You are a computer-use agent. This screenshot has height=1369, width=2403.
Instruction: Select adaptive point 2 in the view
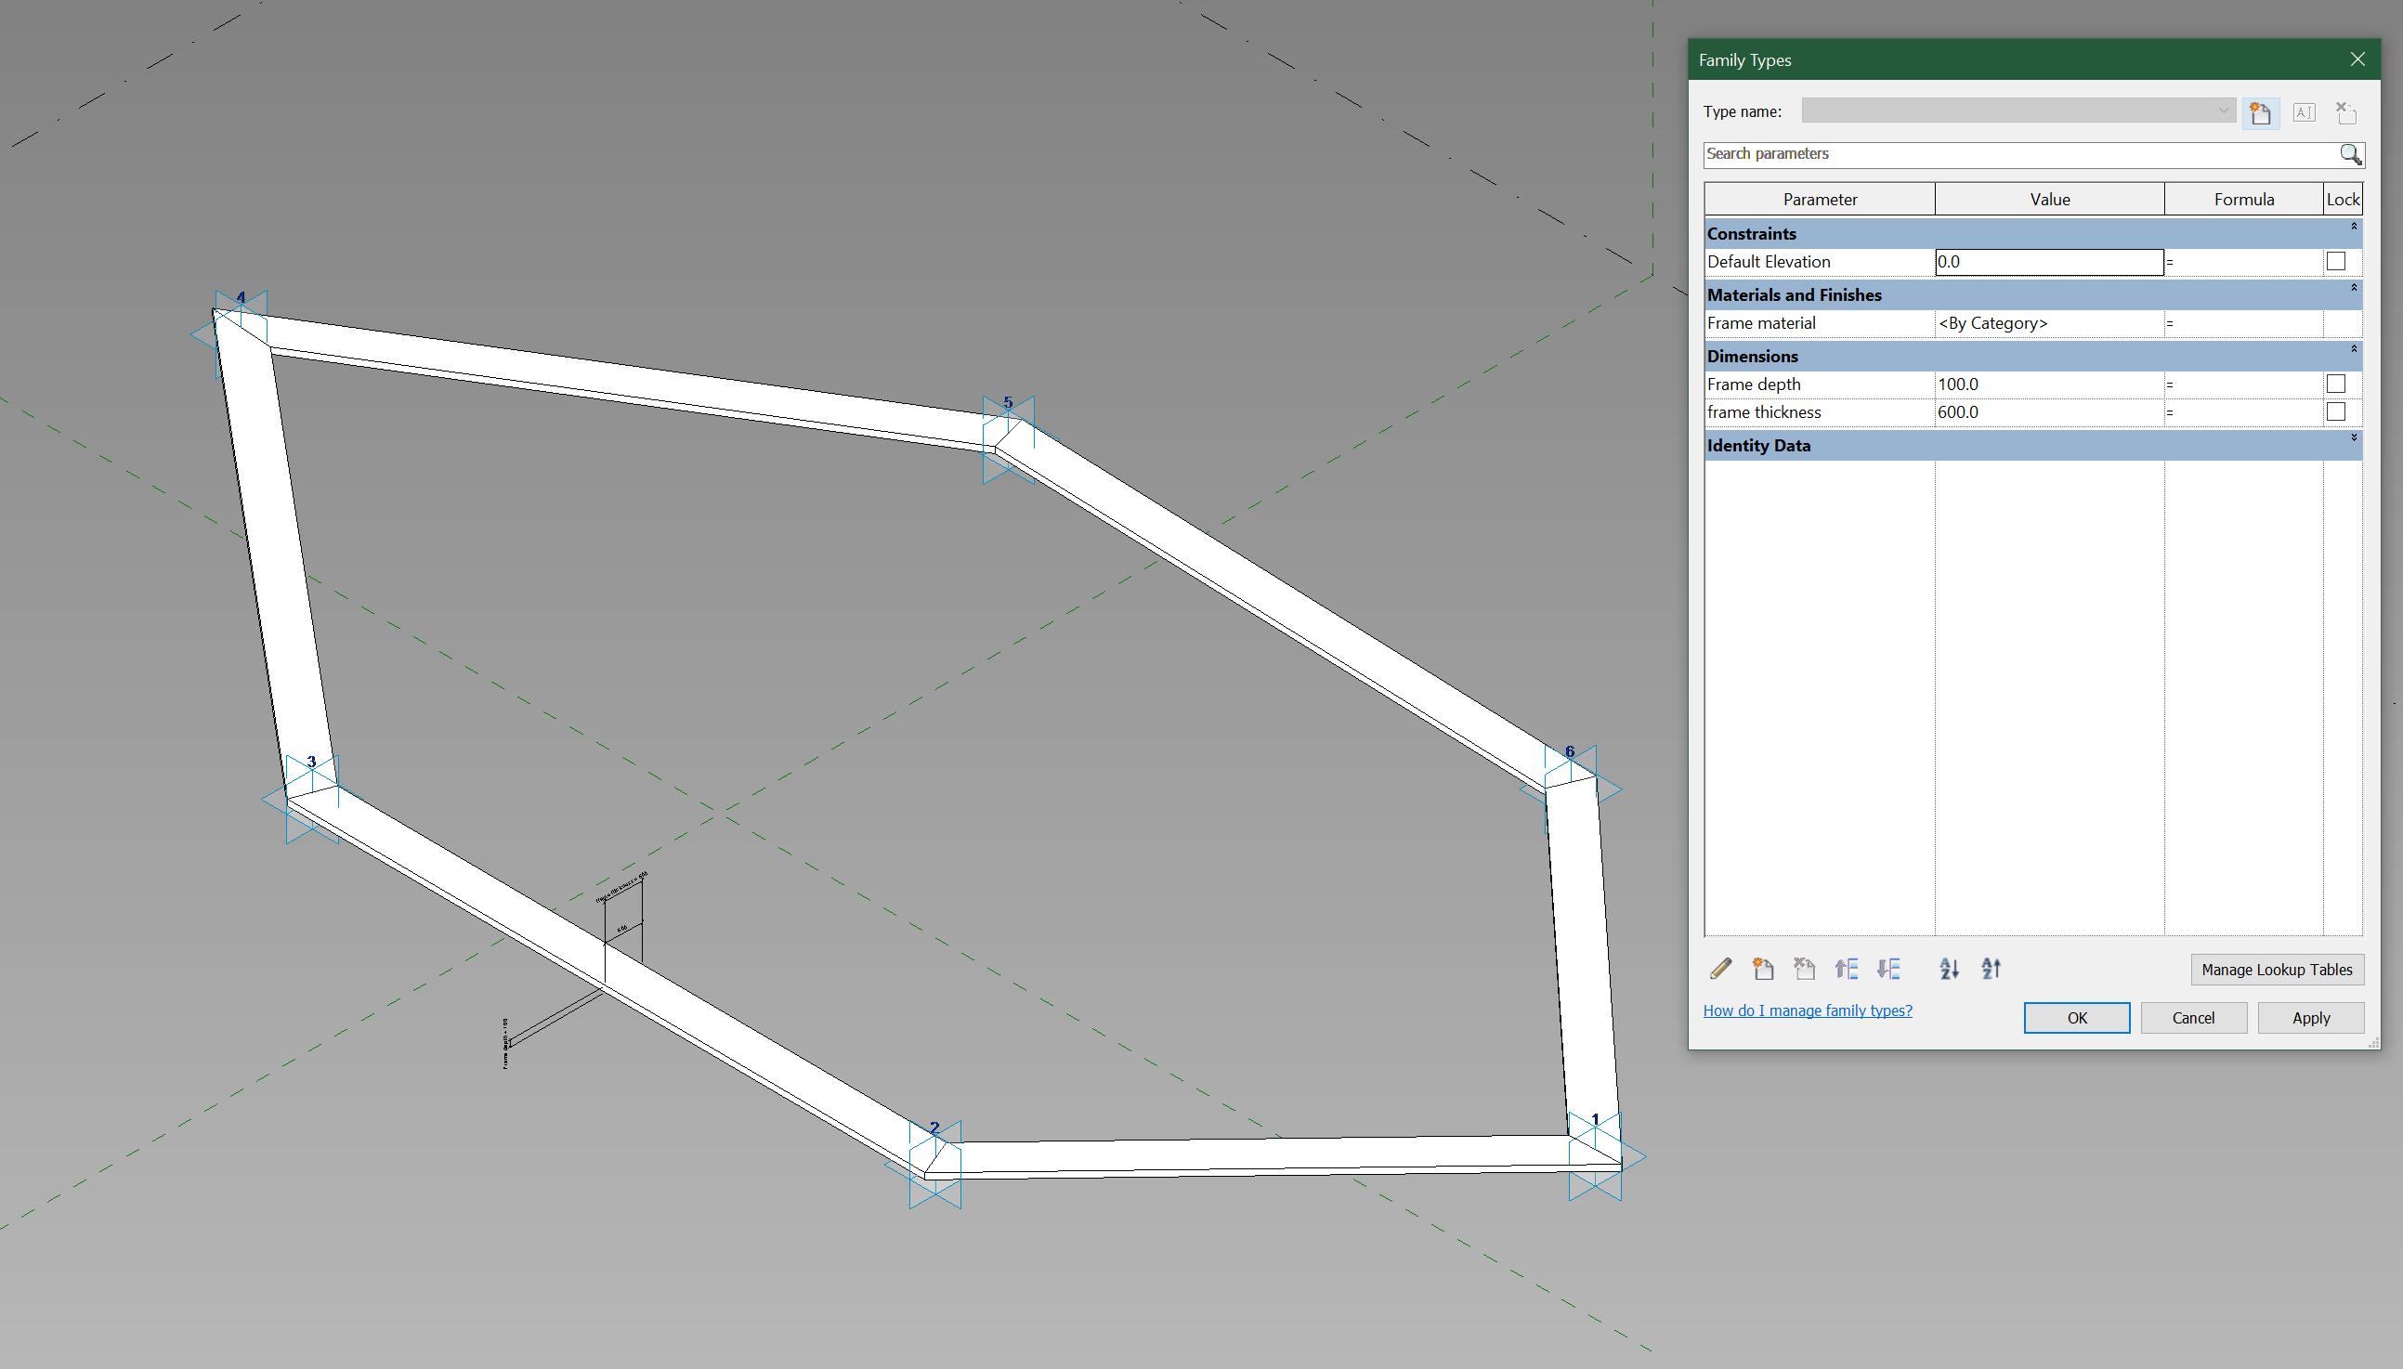tap(935, 1164)
